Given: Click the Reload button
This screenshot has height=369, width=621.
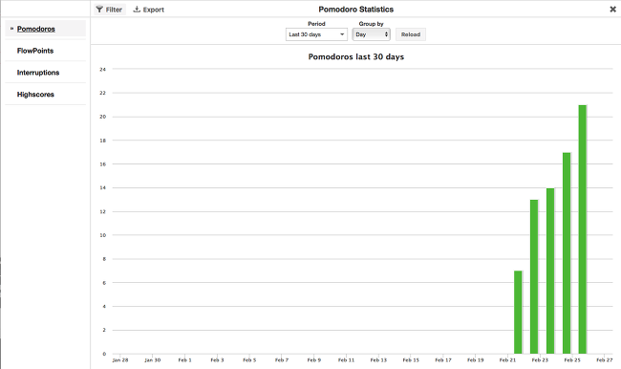Looking at the screenshot, I should point(411,34).
